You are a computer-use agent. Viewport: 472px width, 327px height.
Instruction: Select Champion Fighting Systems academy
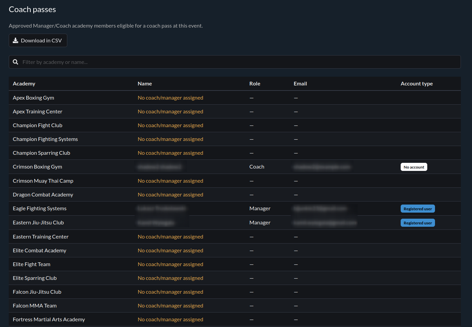45,139
